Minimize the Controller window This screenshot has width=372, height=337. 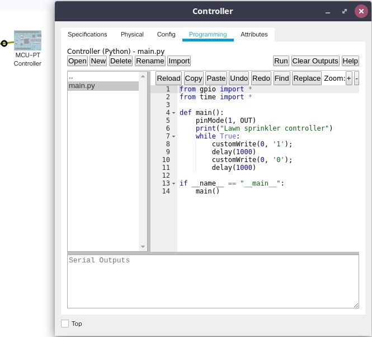click(x=328, y=11)
